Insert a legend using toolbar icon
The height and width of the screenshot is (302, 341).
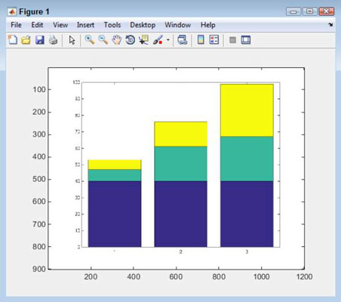click(214, 40)
